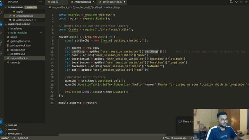Switch to the gettingStarted.js editor tab
Screen dimensions: 249x140
point(112,2)
